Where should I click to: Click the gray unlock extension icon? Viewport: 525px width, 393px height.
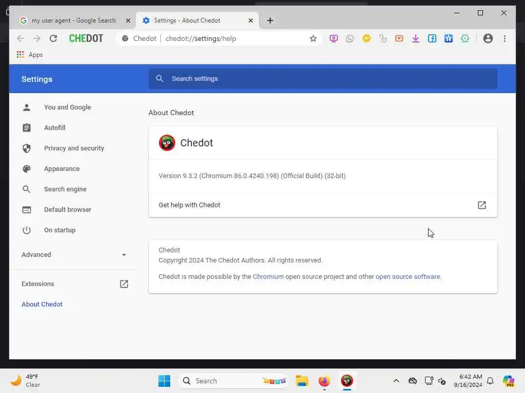382,39
